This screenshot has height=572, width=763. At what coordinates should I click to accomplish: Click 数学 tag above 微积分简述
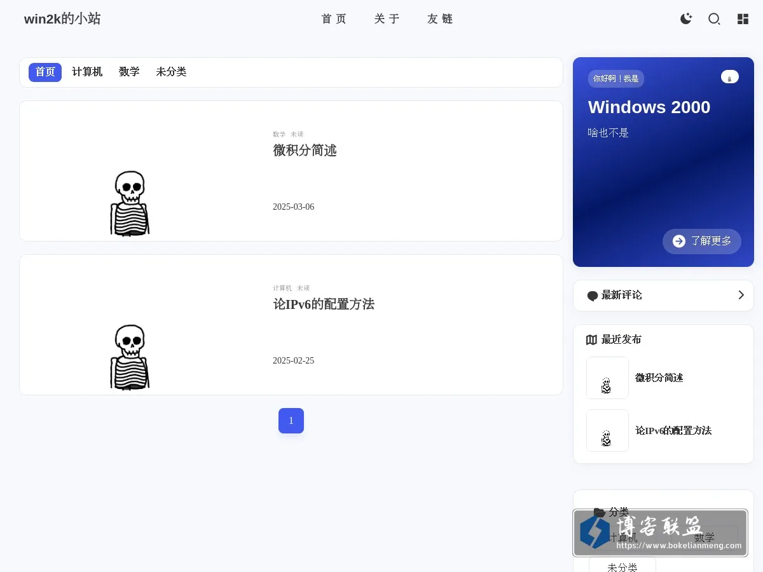[279, 134]
